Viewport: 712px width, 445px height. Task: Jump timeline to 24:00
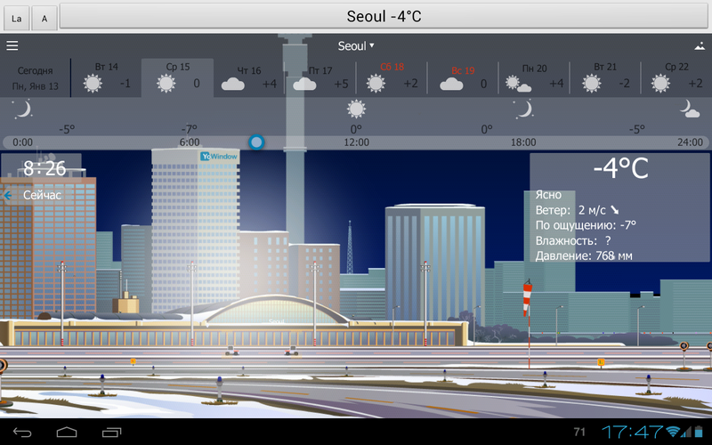[x=691, y=142]
